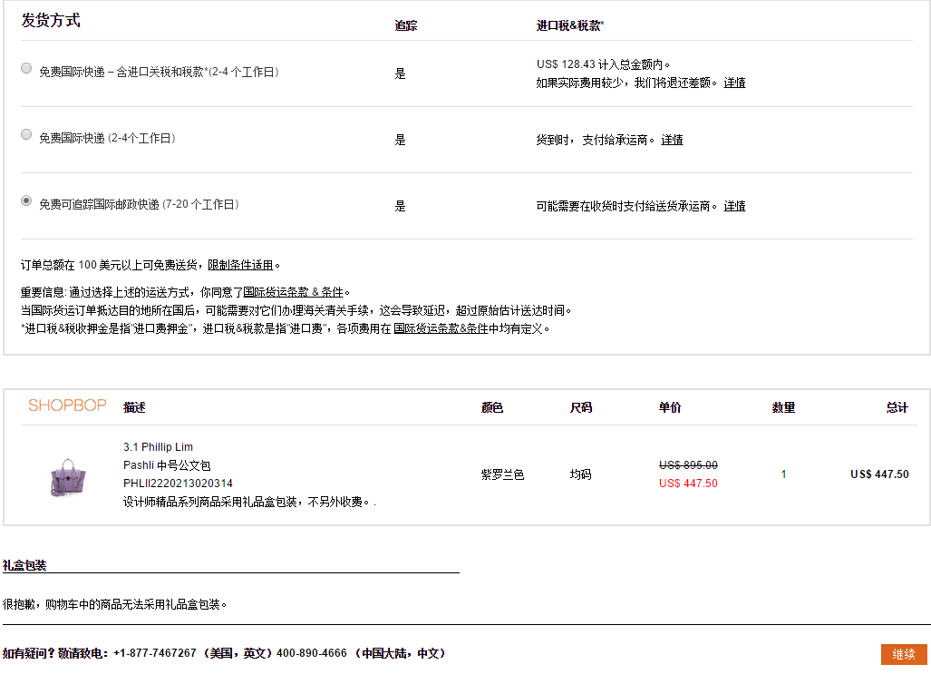Screen dimensions: 931x684
Task: Open the 限制条件适用 link
Action: pyautogui.click(x=240, y=265)
